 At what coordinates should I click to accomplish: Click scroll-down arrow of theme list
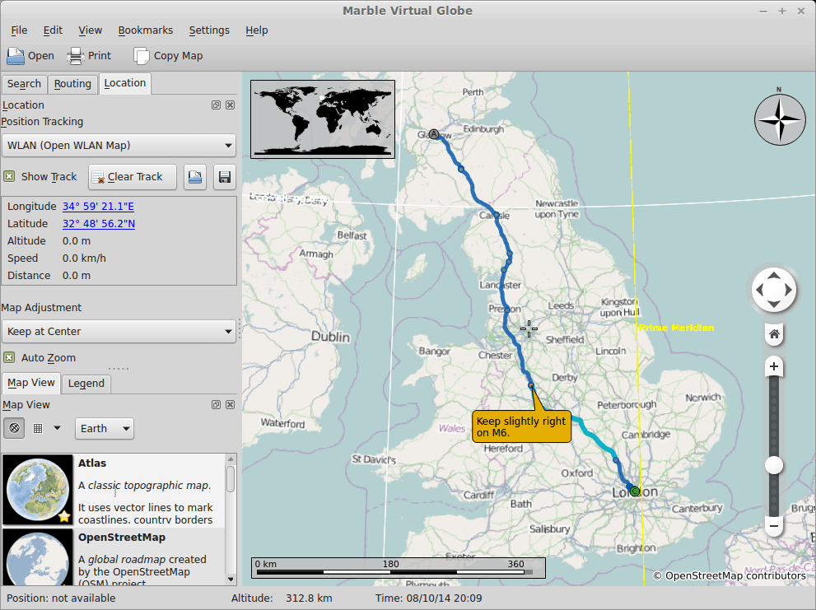tap(231, 580)
